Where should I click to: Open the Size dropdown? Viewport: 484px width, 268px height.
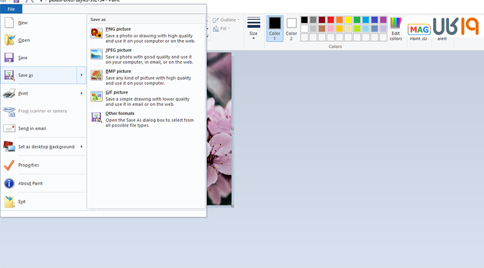click(x=253, y=28)
